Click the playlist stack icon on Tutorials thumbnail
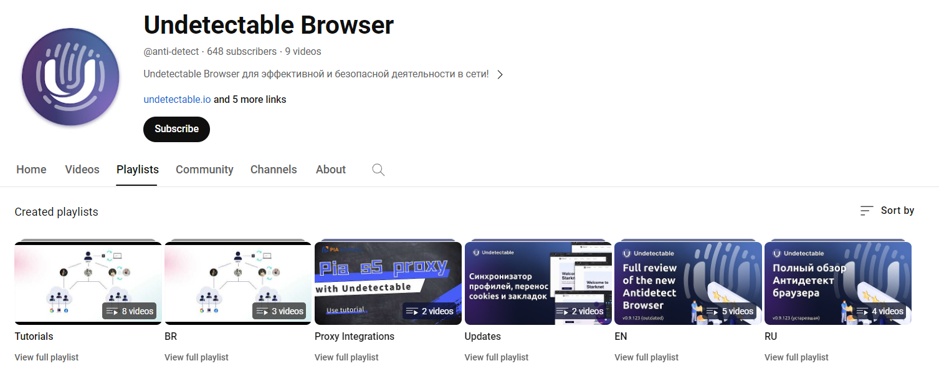 tap(113, 311)
